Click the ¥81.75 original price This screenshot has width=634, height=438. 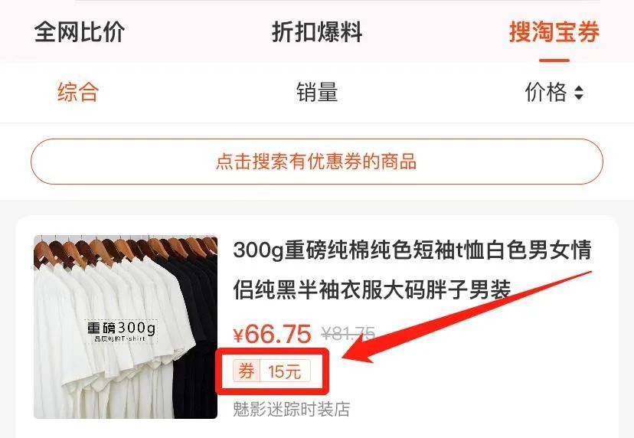(348, 334)
